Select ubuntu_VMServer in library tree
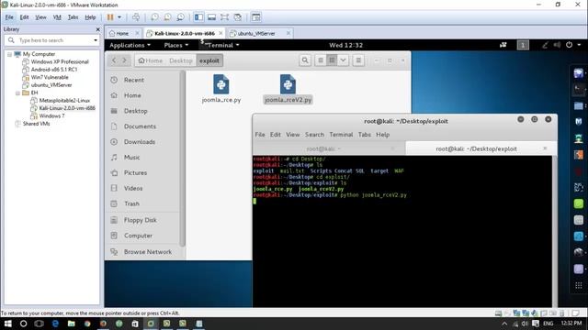 point(51,85)
